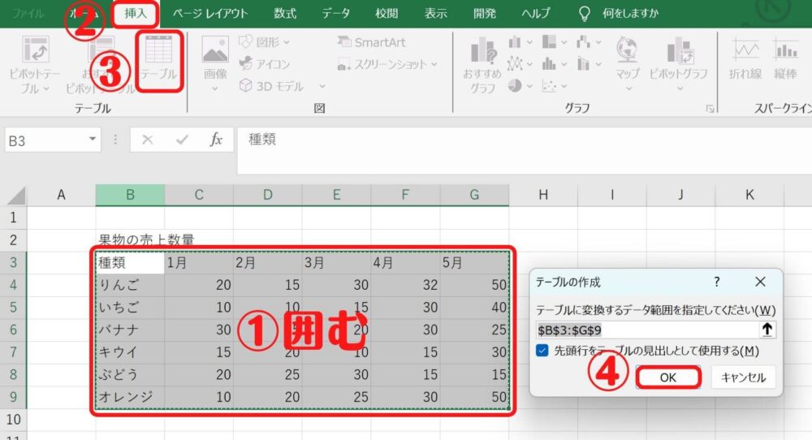Open the ページレイアウト ribbon tab
This screenshot has width=812, height=440.
coord(210,14)
